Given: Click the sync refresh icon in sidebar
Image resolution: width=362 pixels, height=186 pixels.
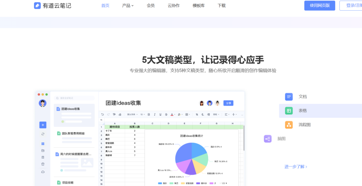Looking at the screenshot, I should tap(43, 134).
